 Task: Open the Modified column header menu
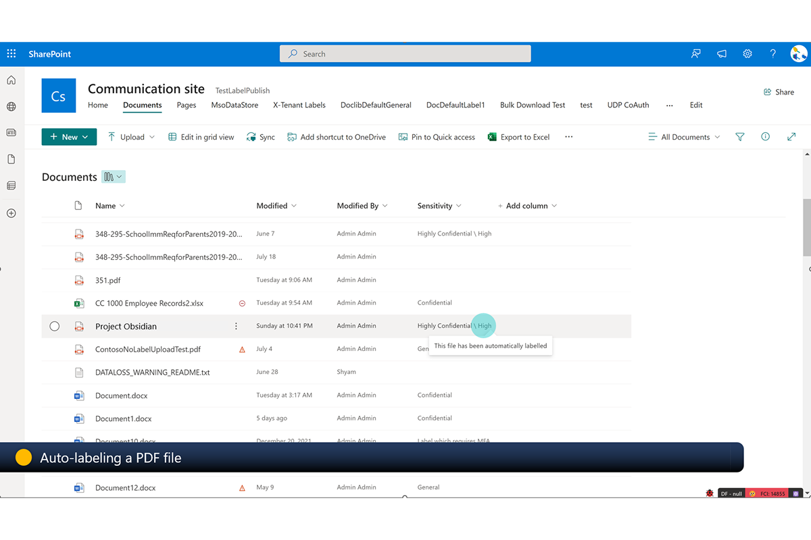coord(276,206)
